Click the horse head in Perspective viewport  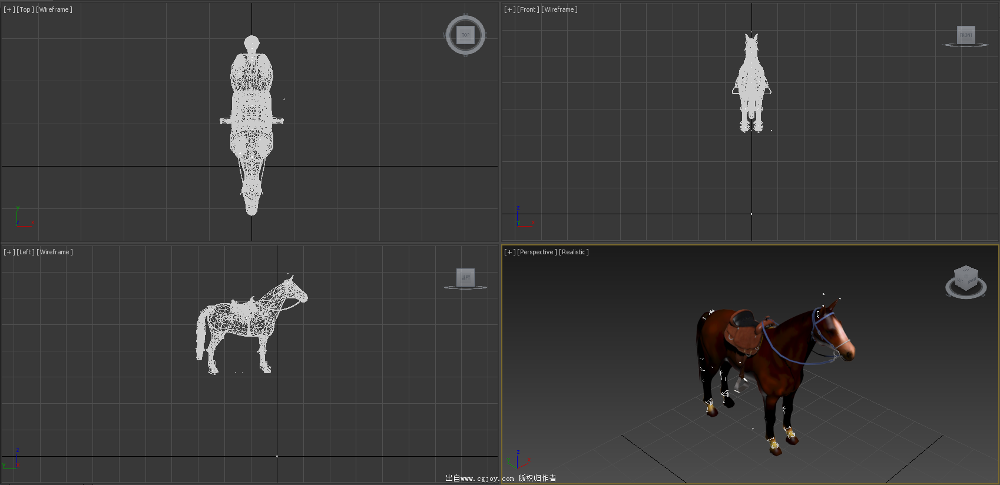click(833, 333)
